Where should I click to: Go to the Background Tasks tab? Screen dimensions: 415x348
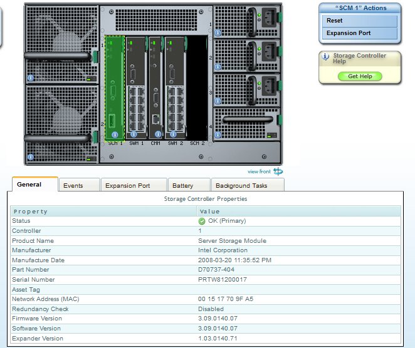tap(241, 185)
